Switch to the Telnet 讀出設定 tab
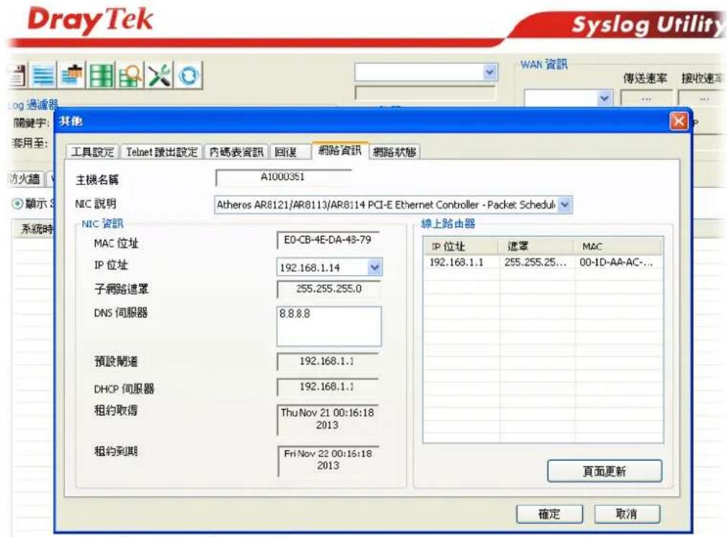Image resolution: width=727 pixels, height=537 pixels. tap(162, 152)
